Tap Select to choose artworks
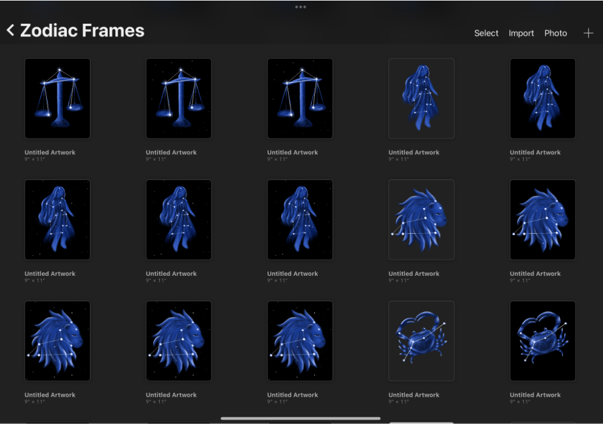Image resolution: width=603 pixels, height=424 pixels. point(486,33)
